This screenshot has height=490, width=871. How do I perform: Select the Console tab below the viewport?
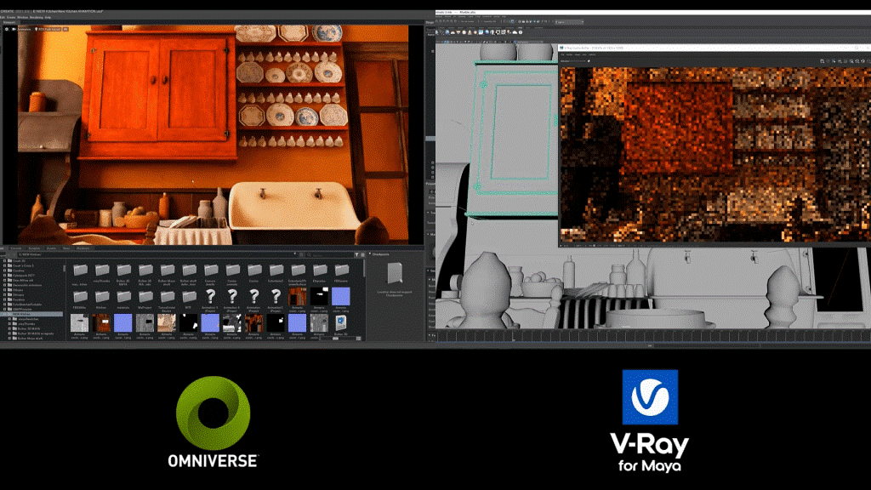click(x=16, y=248)
